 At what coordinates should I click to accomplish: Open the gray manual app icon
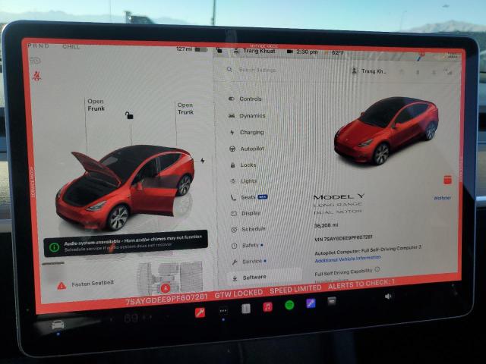tap(246, 309)
